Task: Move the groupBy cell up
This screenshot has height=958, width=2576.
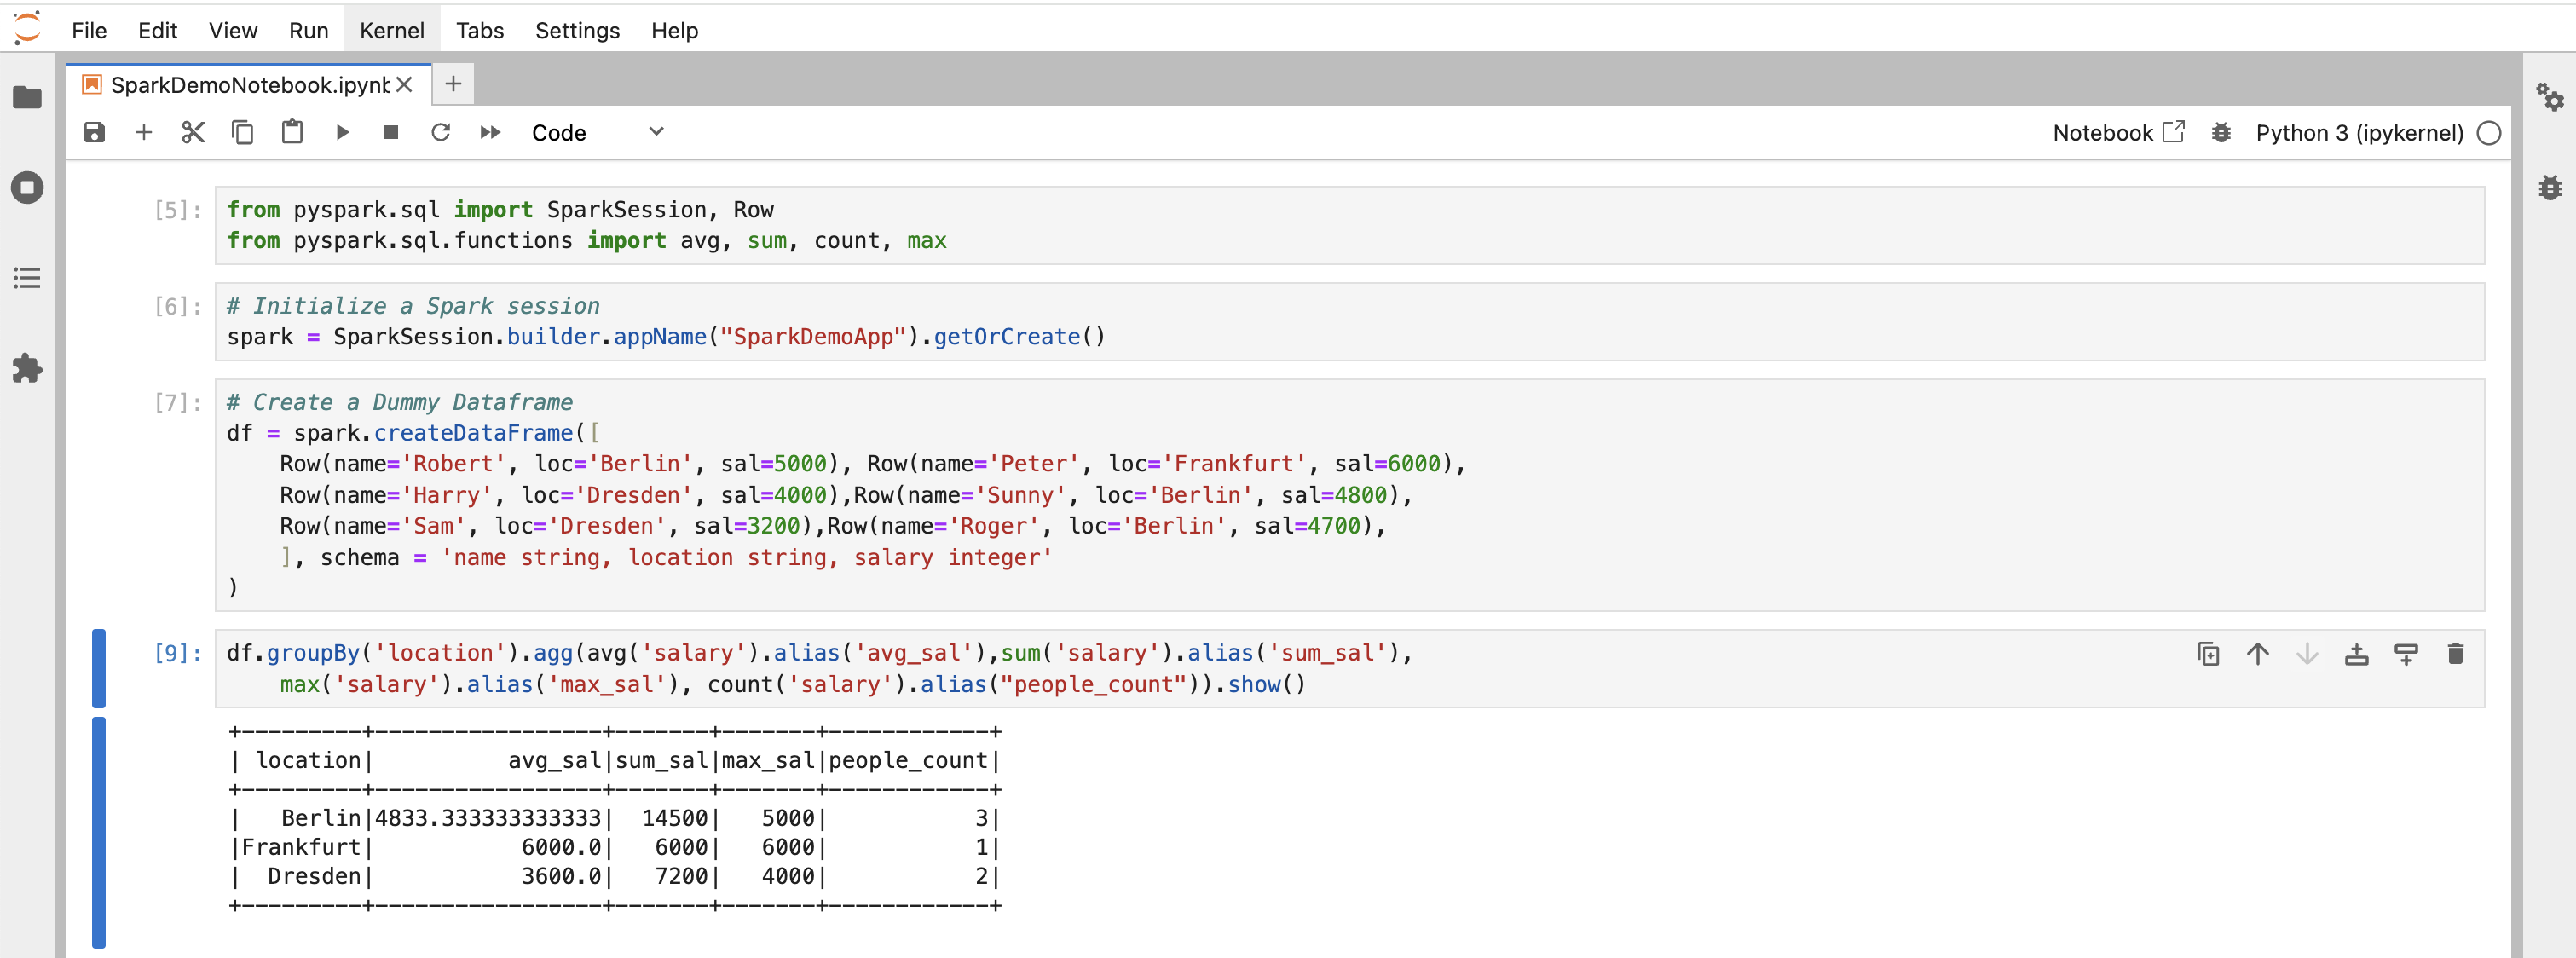Action: [x=2257, y=654]
